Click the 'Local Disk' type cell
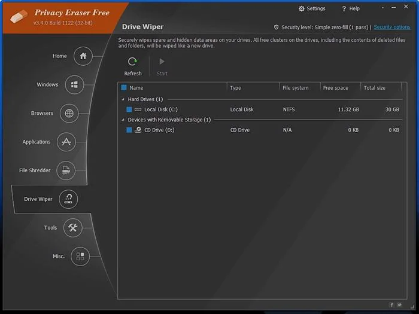This screenshot has width=419, height=314. (242, 109)
